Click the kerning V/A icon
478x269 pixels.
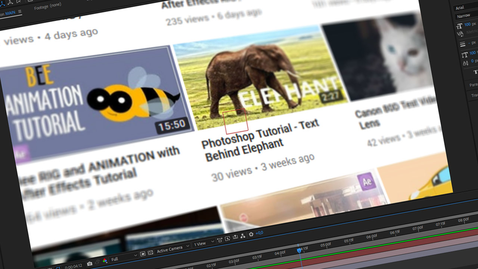(460, 34)
